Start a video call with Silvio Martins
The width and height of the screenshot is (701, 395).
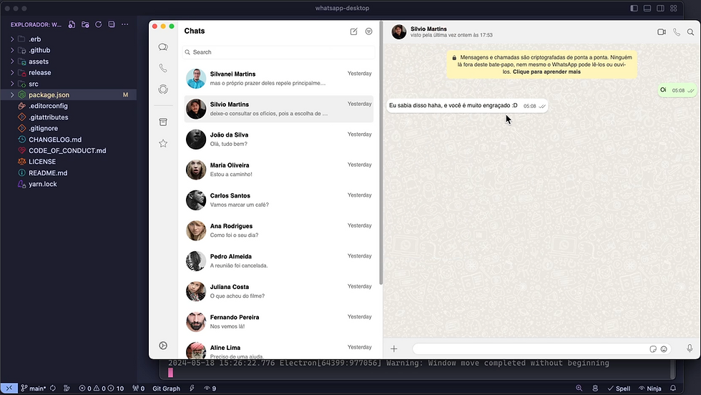pos(662,31)
